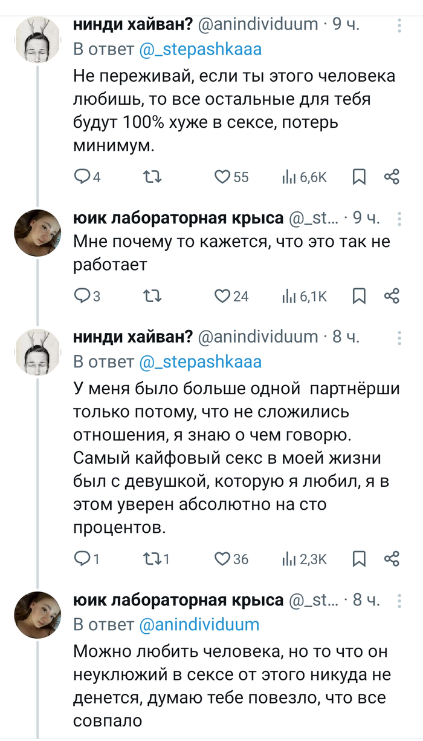
Task: Open @_stepashkaaa mention link in first tweet
Action: point(201,50)
